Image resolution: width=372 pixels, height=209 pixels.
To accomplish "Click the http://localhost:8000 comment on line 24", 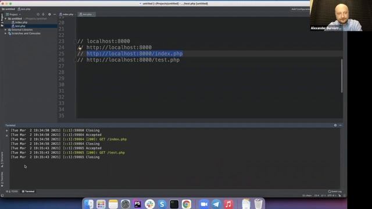I will click(x=119, y=48).
